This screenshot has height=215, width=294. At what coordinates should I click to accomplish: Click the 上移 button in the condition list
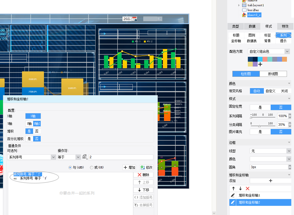tap(143, 182)
